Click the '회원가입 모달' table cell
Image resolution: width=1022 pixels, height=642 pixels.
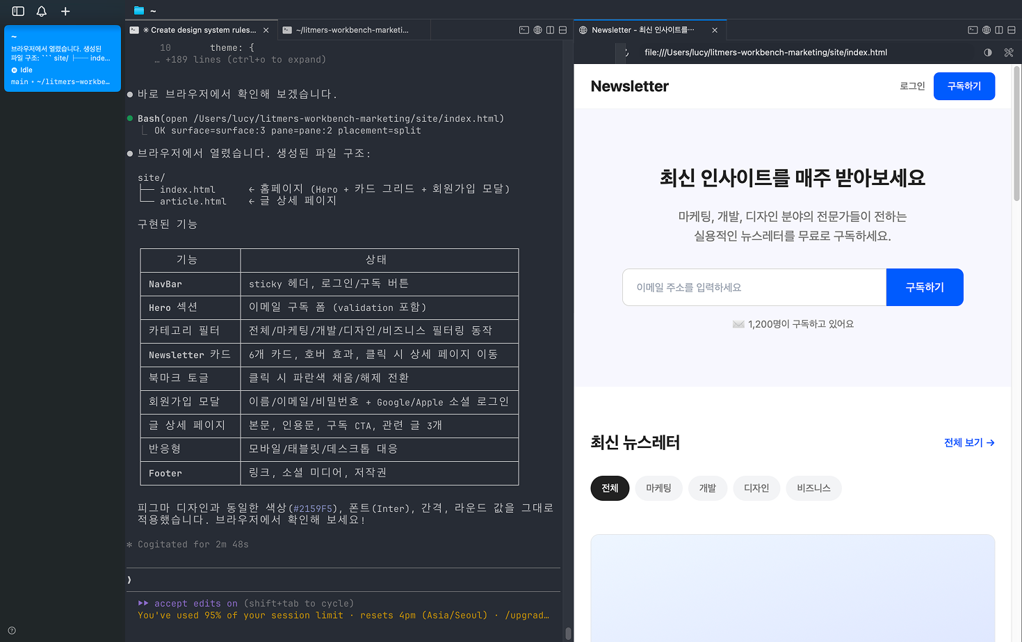(x=190, y=402)
